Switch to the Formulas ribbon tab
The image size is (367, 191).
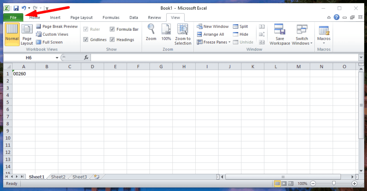[111, 18]
